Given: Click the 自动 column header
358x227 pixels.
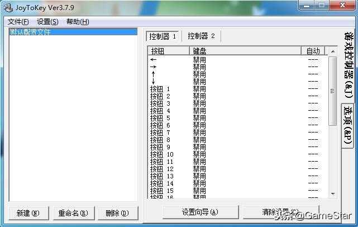Looking at the screenshot, I should (x=313, y=51).
